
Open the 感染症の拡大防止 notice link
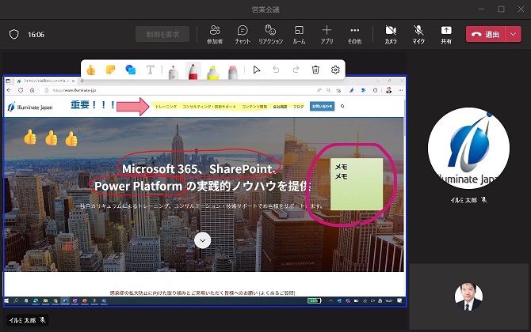coord(203,292)
